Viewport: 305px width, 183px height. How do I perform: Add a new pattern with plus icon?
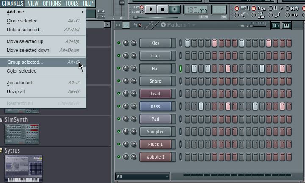point(163,25)
